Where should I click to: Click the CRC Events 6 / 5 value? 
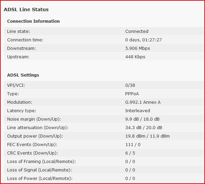[130, 153]
